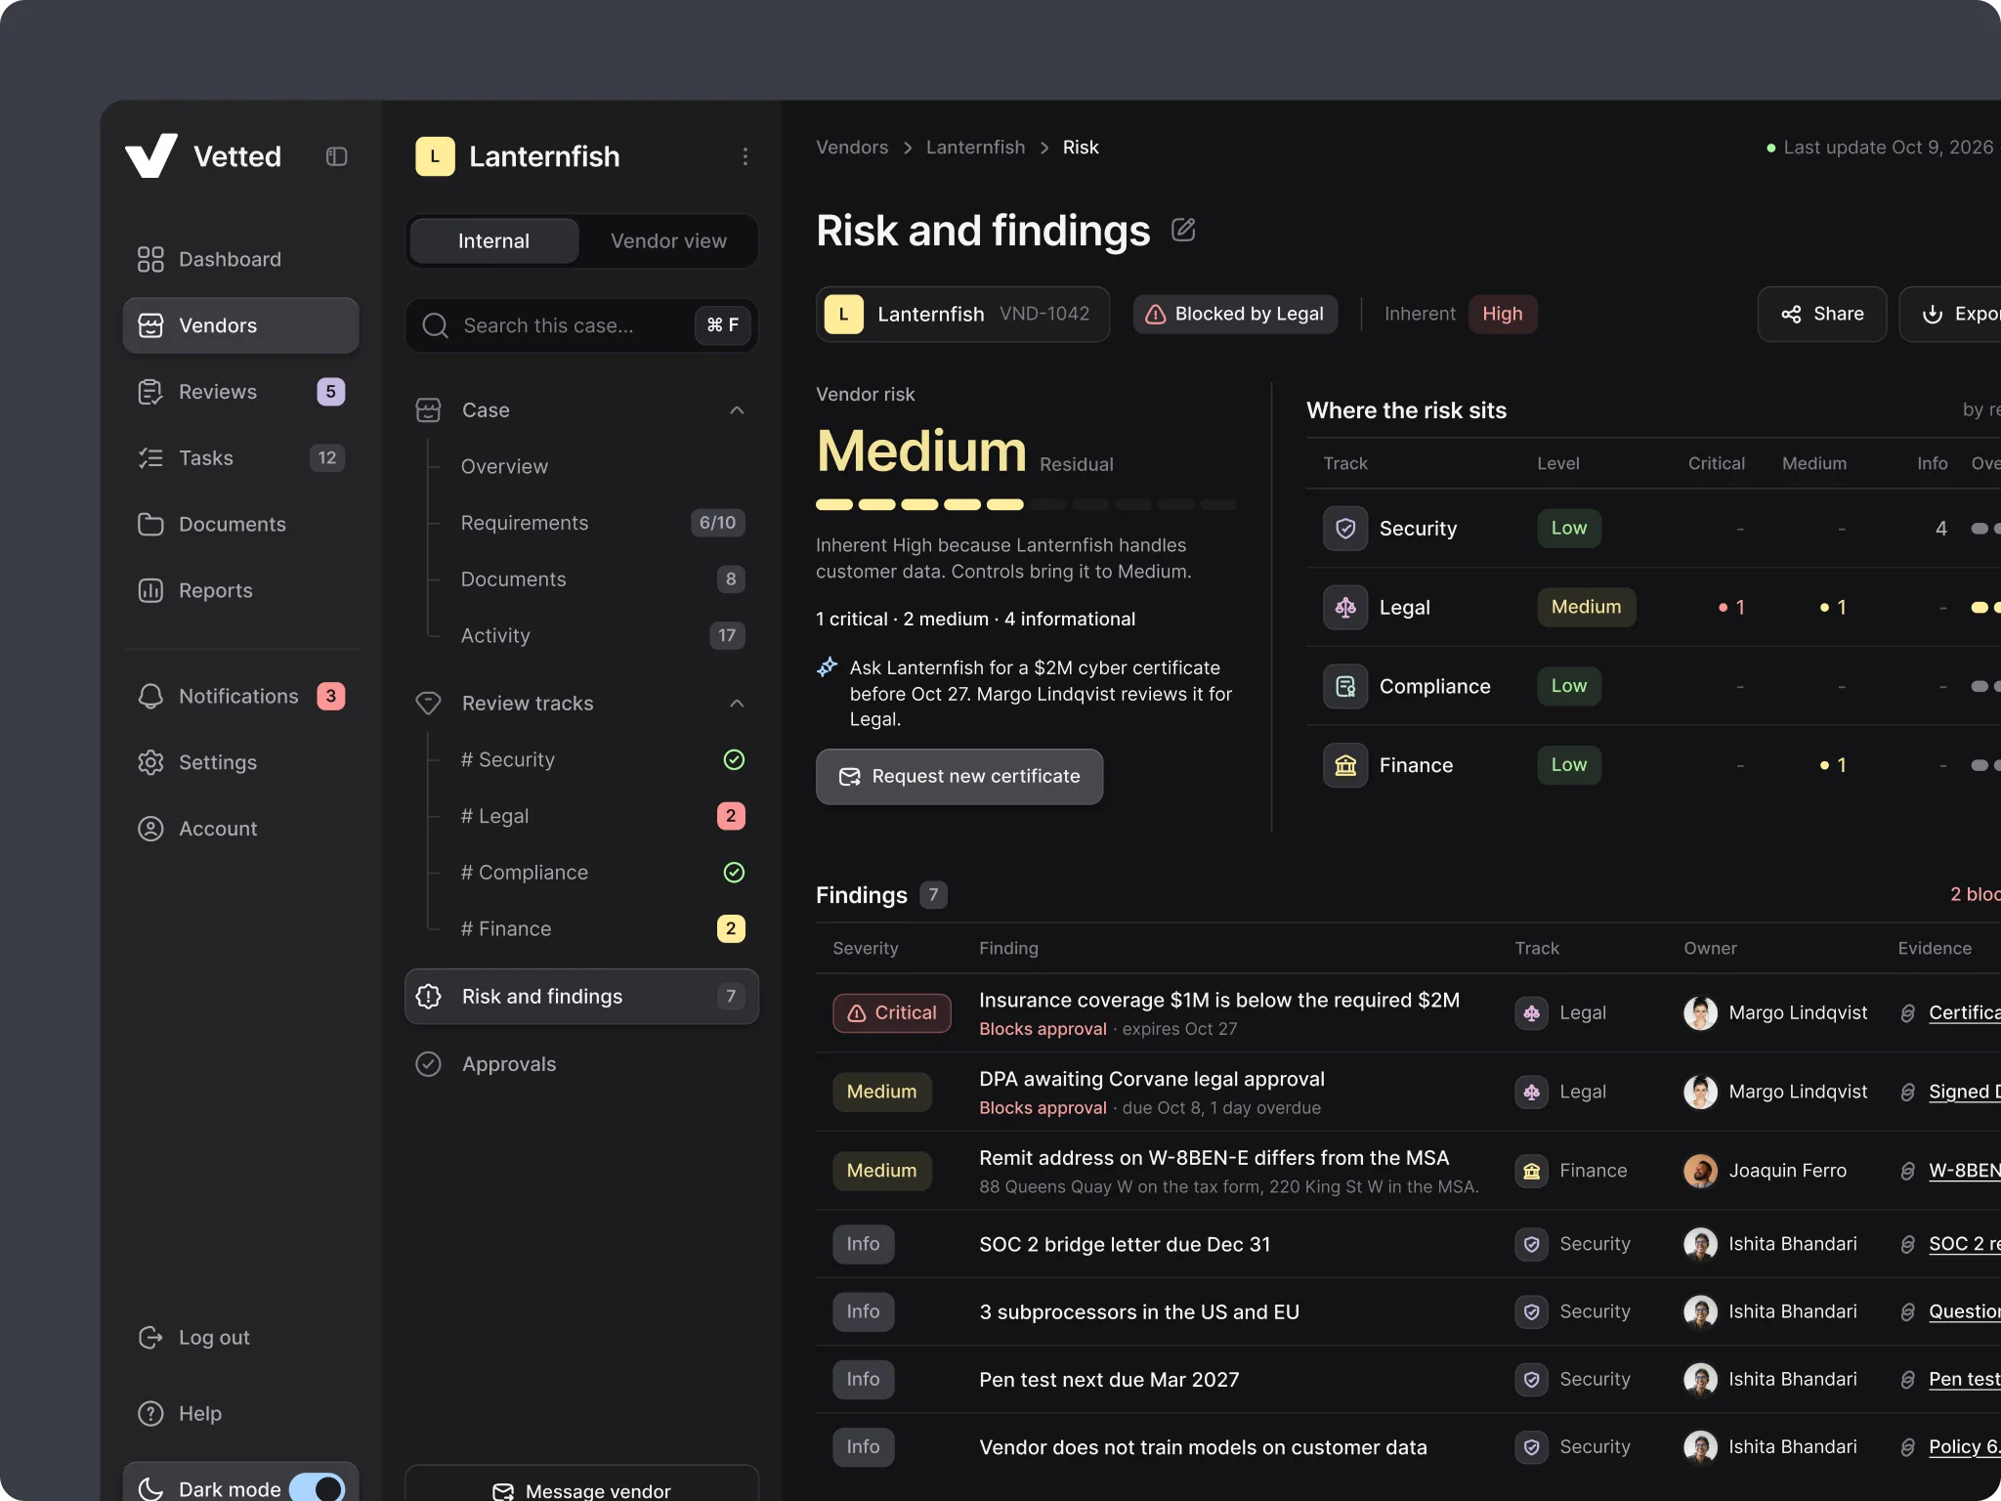Click the Security track shield icon in risk table

(x=1345, y=529)
